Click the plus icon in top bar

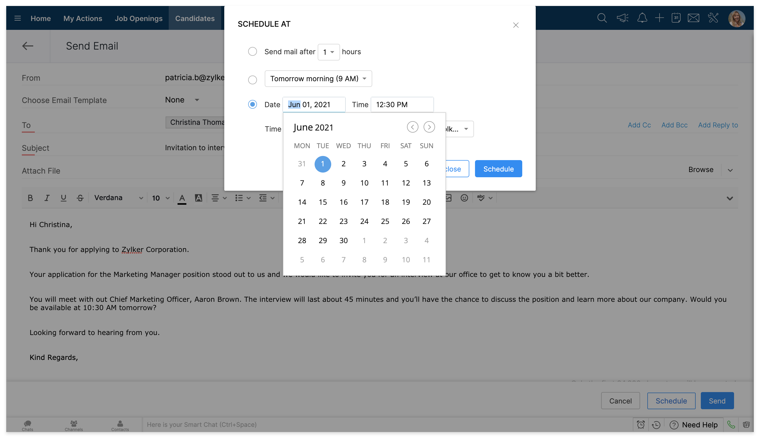click(659, 18)
